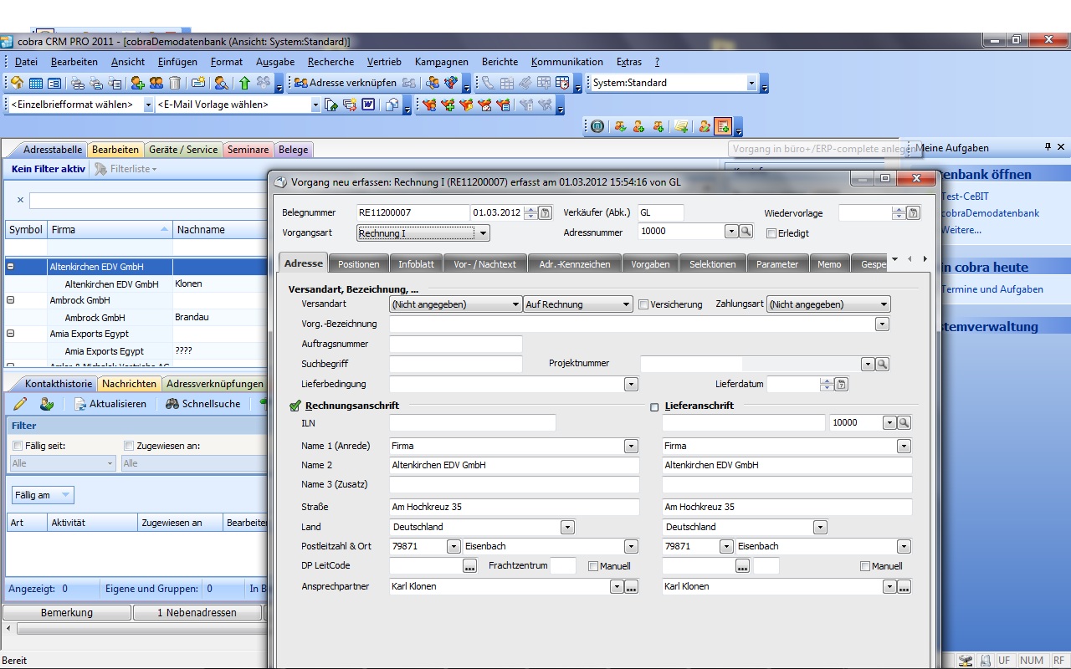This screenshot has height=669, width=1071.
Task: Click the yellow note icon in lower toolbar
Action: tap(682, 126)
